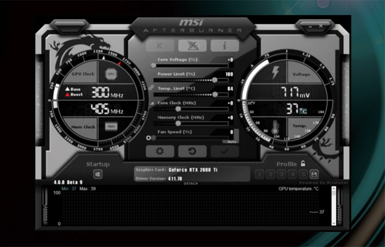This screenshot has width=385, height=247.
Task: Click the Memory Clock slider handle
Action: 178,123
